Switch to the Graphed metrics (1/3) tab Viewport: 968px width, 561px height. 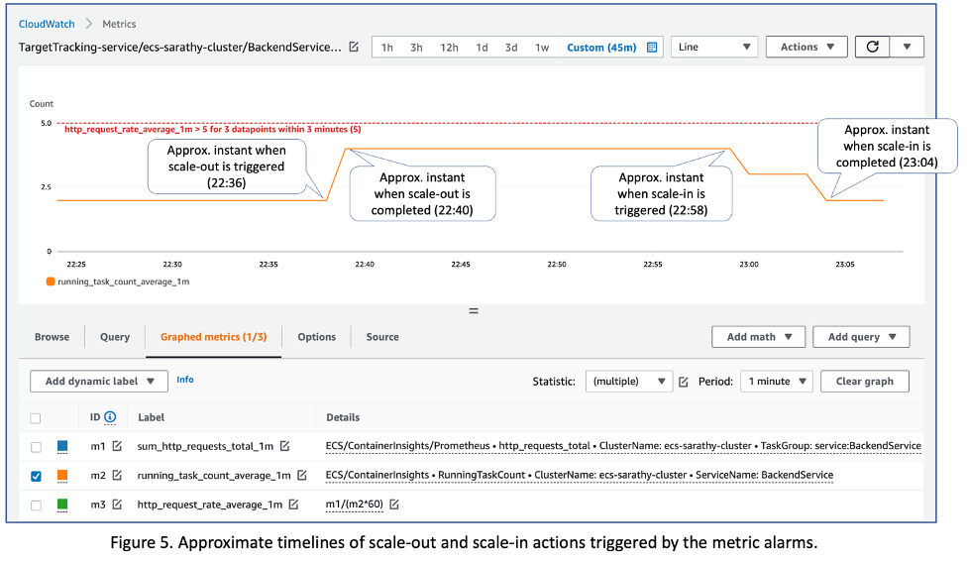pyautogui.click(x=214, y=337)
